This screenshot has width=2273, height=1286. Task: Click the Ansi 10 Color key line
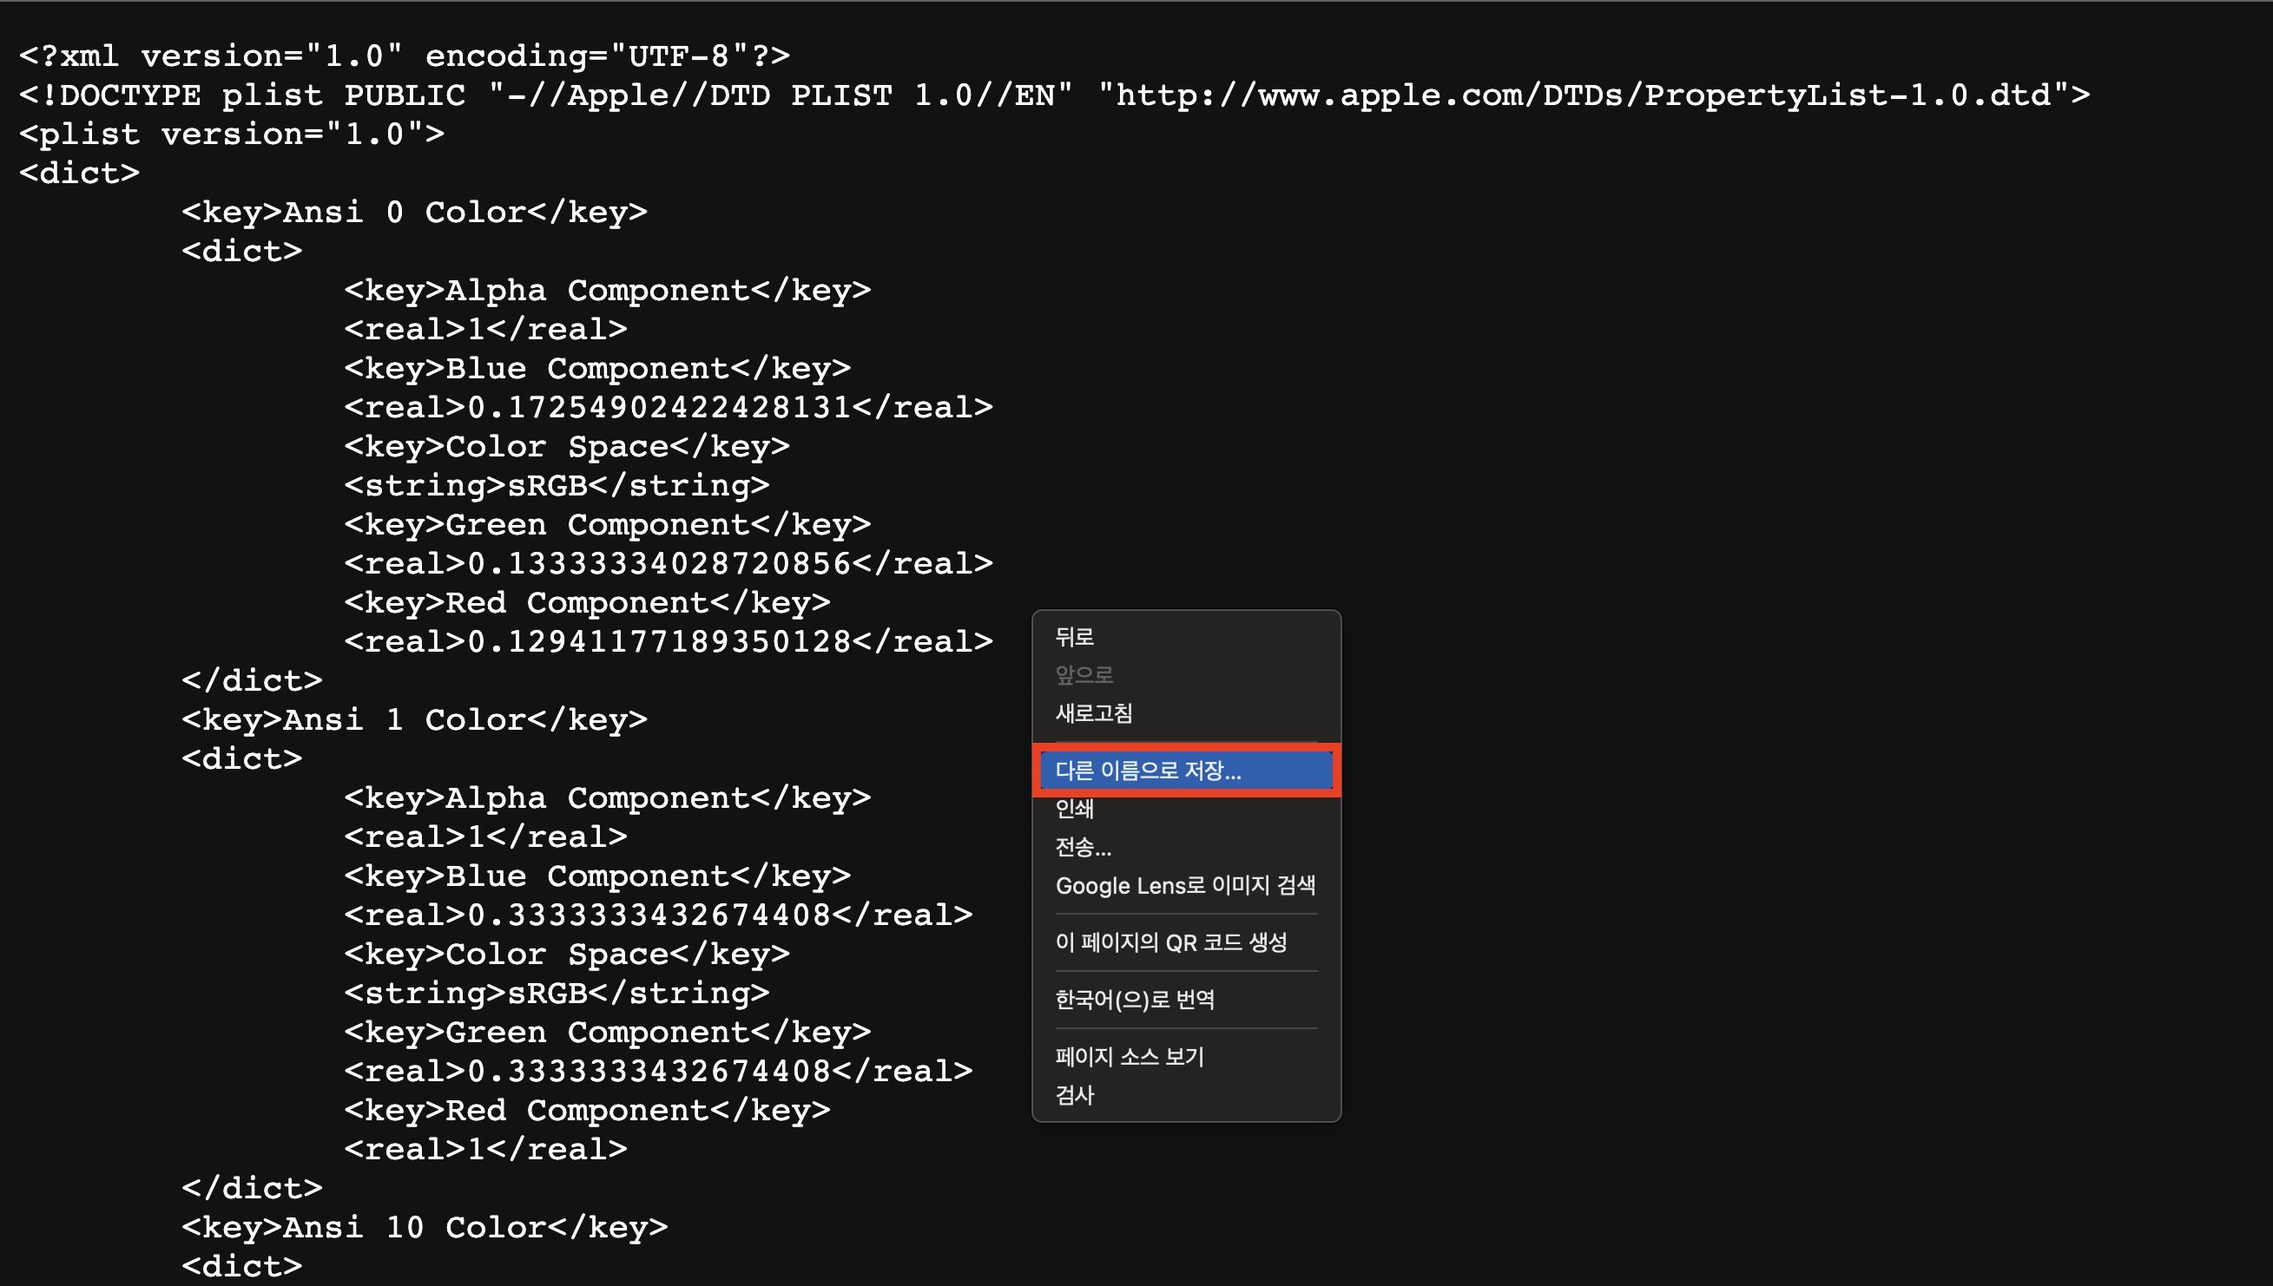pyautogui.click(x=425, y=1227)
